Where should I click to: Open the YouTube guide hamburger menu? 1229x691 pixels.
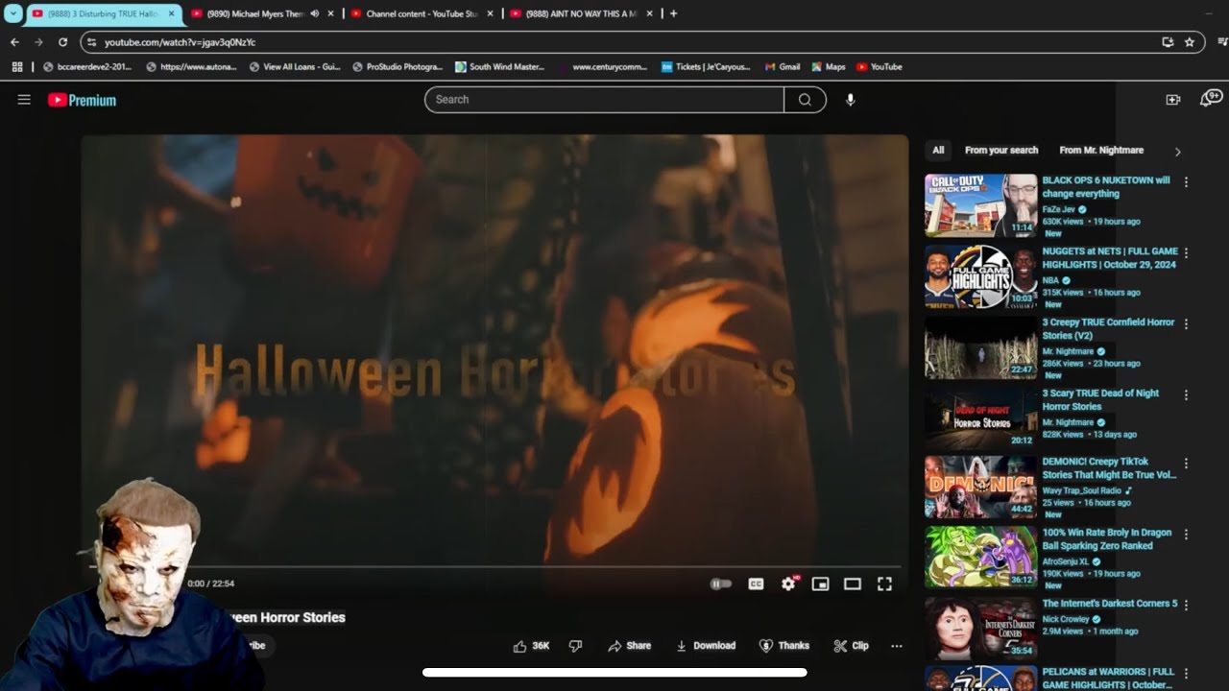pos(24,100)
